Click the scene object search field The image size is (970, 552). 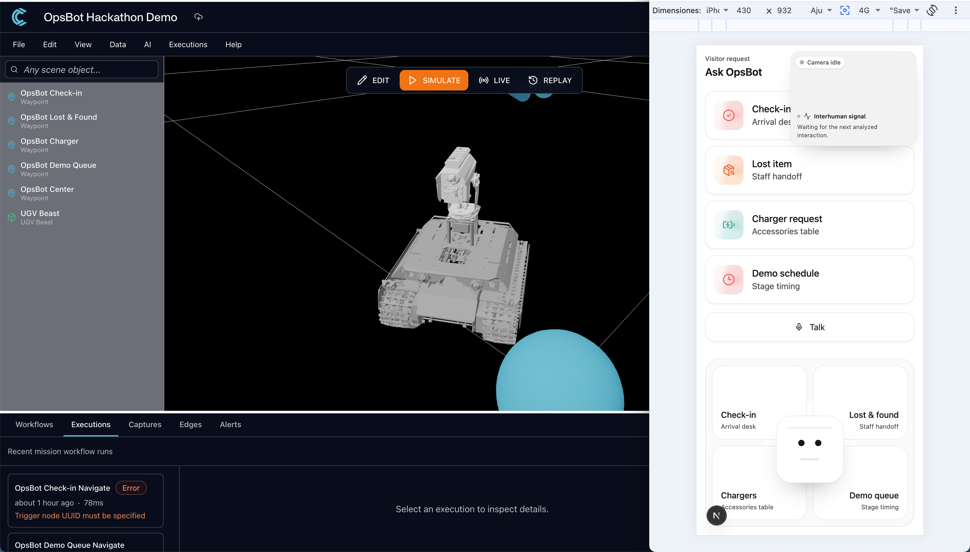click(82, 69)
